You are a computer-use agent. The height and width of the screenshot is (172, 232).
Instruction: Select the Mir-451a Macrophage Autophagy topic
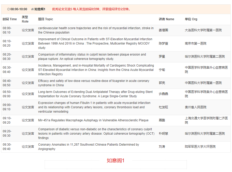click(93, 120)
